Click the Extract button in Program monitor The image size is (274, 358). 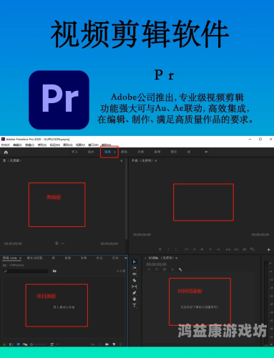236,249
